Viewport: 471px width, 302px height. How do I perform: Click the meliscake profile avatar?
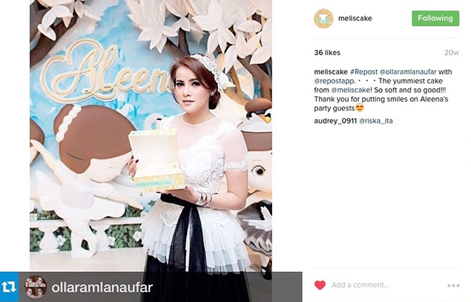pos(323,18)
